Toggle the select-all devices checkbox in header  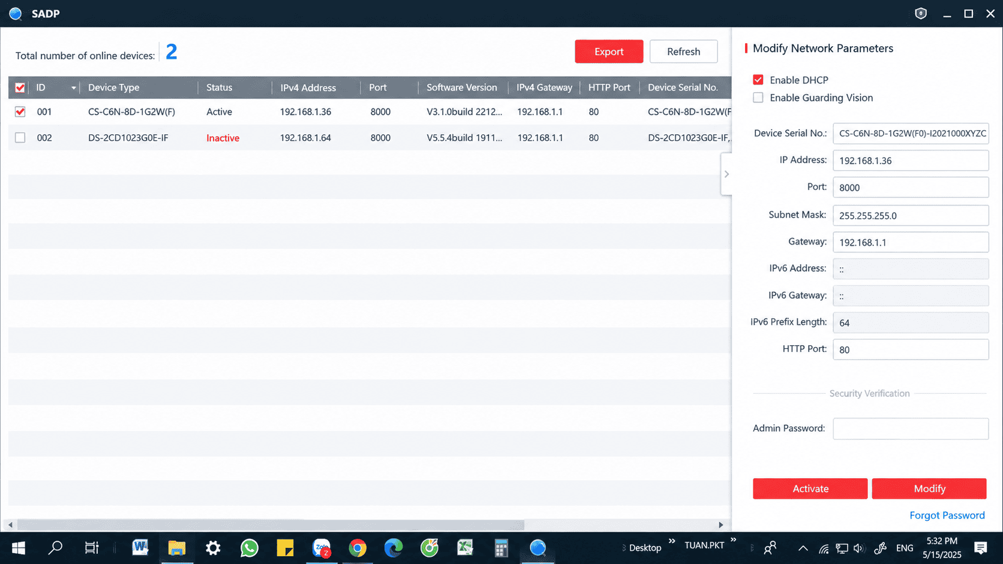click(x=20, y=88)
